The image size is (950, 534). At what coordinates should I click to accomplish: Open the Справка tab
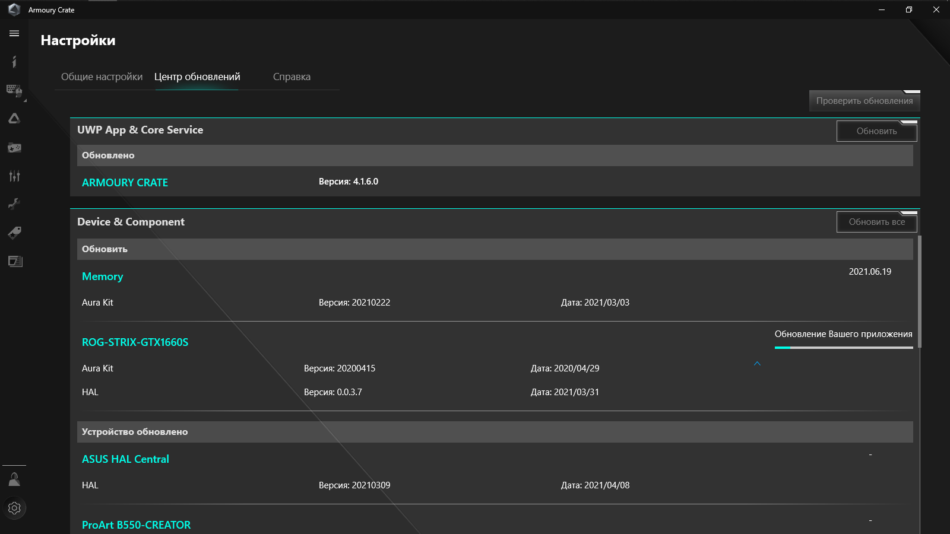click(292, 77)
